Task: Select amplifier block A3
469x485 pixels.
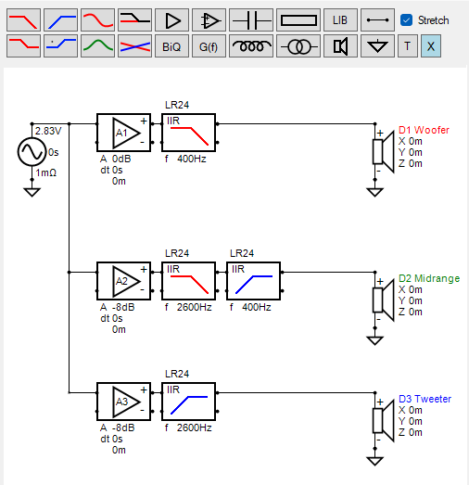Action: click(123, 402)
